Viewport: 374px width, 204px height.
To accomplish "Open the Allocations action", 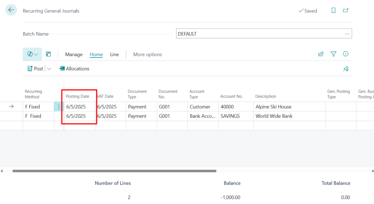I will click(74, 68).
